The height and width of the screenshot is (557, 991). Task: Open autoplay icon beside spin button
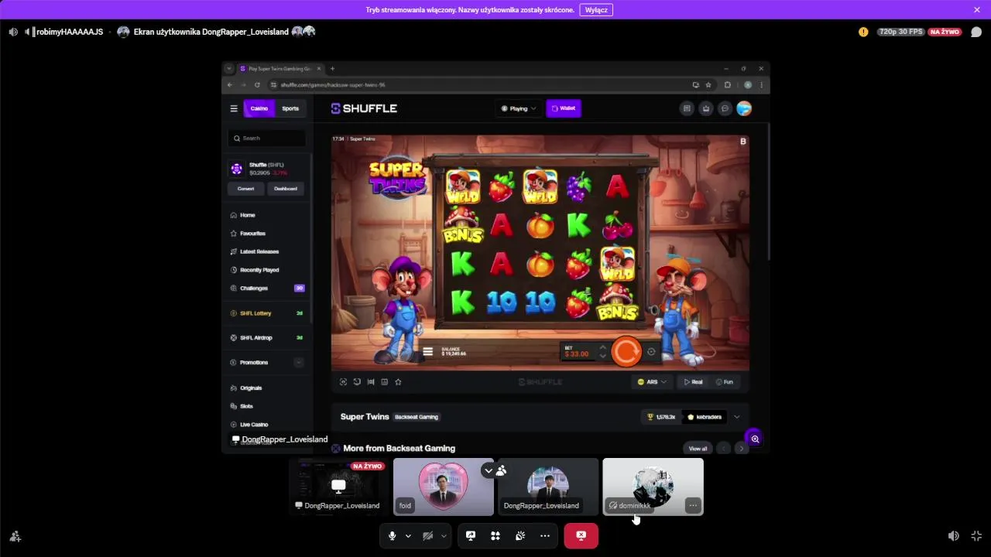651,352
